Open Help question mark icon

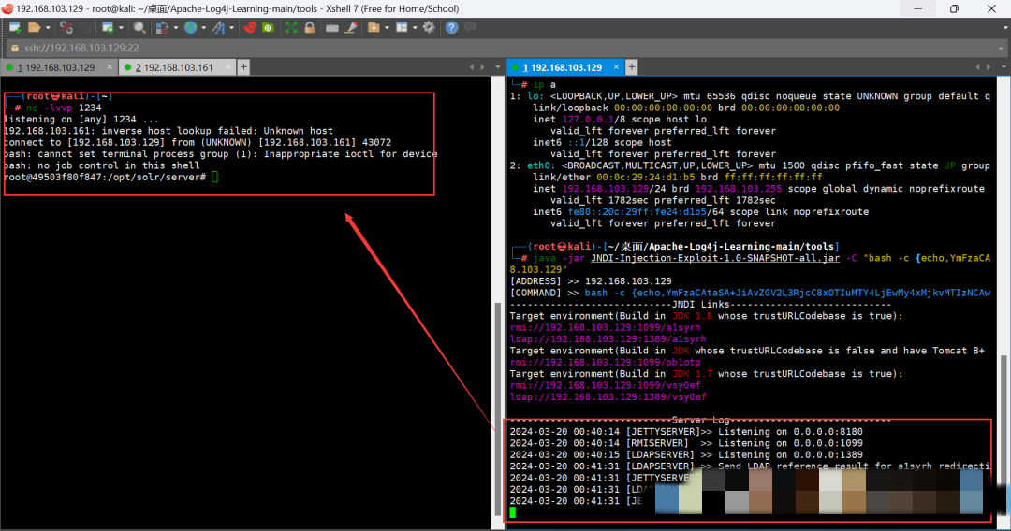[452, 28]
